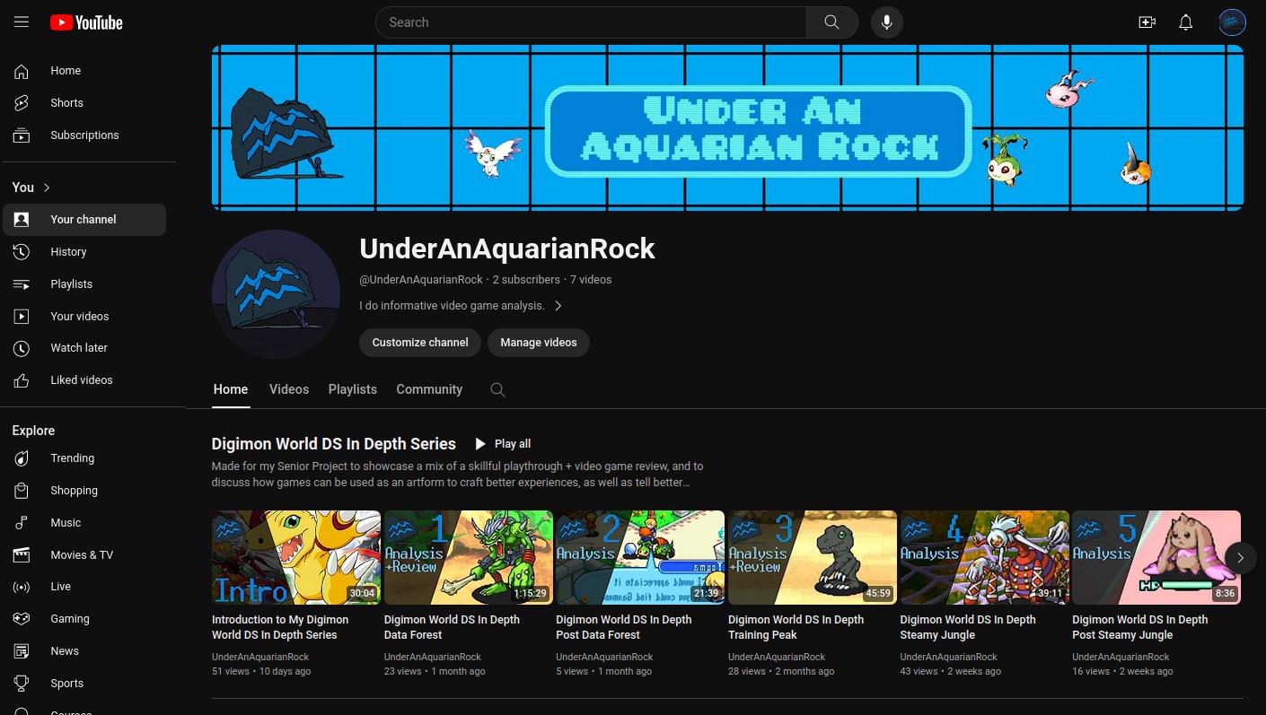Open the Steamy Jungle video thumbnail
This screenshot has height=715, width=1266.
[985, 558]
